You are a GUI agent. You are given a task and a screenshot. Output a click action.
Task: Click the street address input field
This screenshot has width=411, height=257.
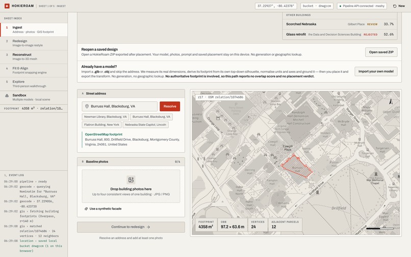(x=119, y=106)
